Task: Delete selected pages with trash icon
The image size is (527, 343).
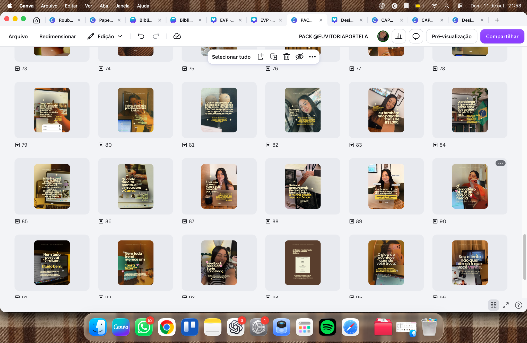Action: point(287,57)
